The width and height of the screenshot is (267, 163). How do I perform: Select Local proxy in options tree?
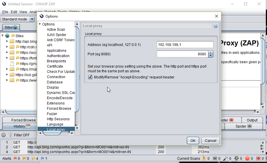pos(56,129)
